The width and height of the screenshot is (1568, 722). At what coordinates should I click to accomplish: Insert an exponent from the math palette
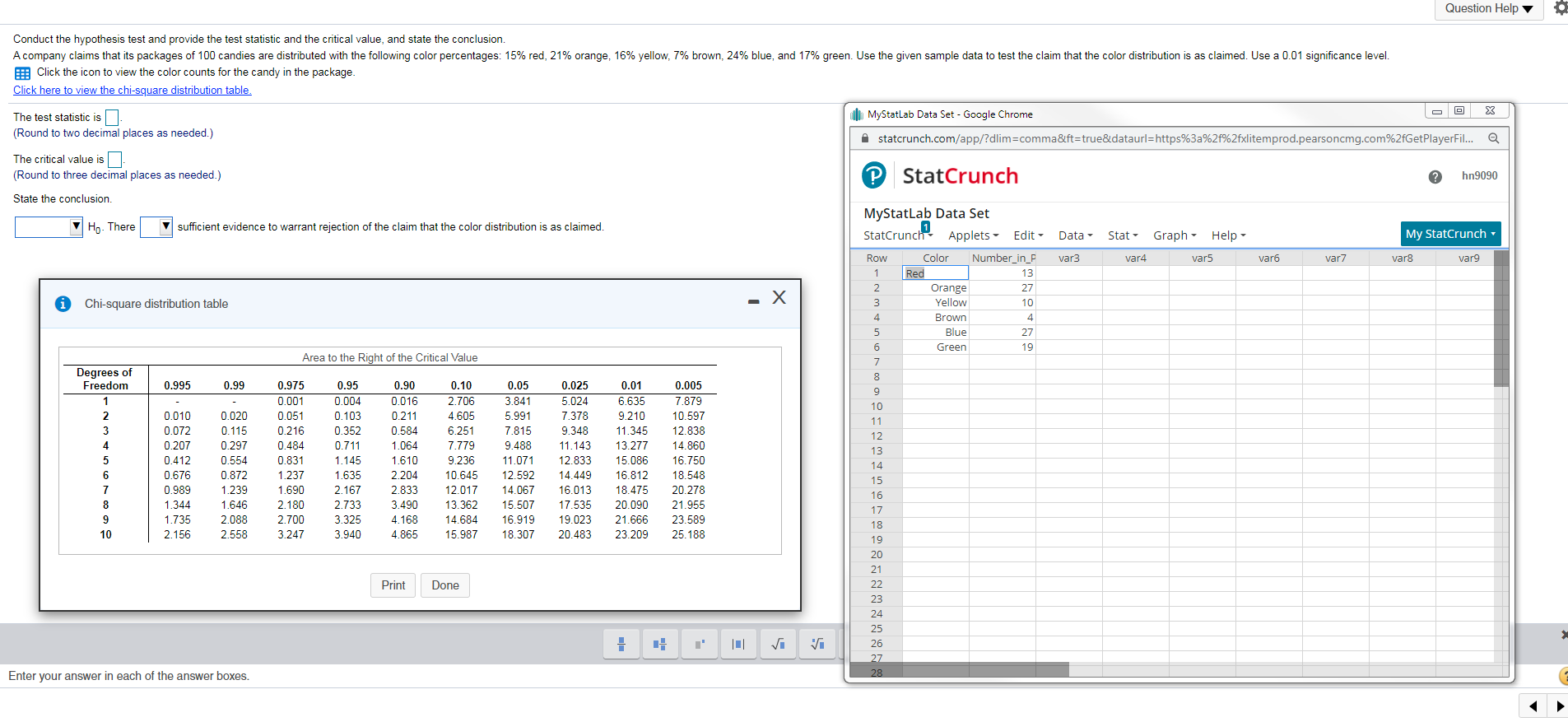(700, 644)
